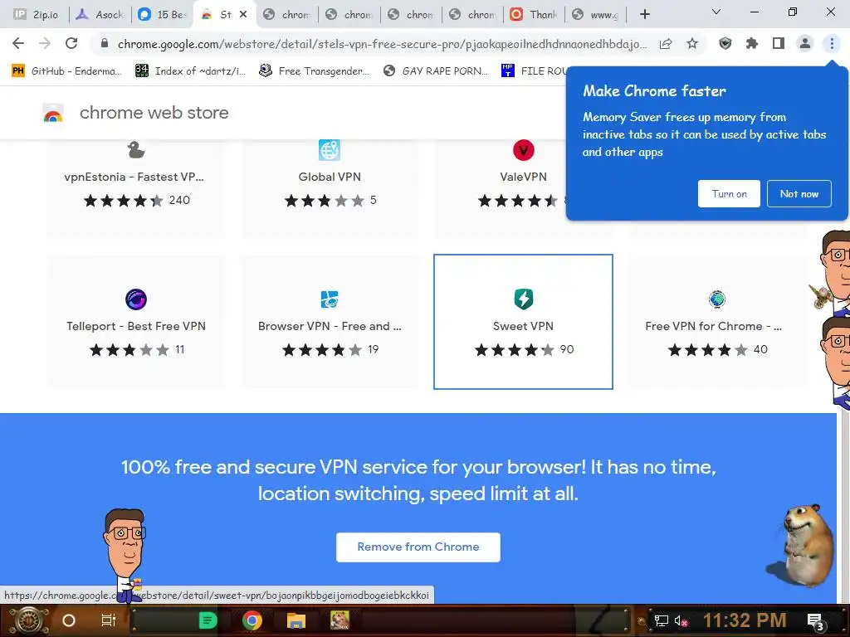This screenshot has height=637, width=850.
Task: Click the Sweet VPN title text
Action: coord(523,326)
